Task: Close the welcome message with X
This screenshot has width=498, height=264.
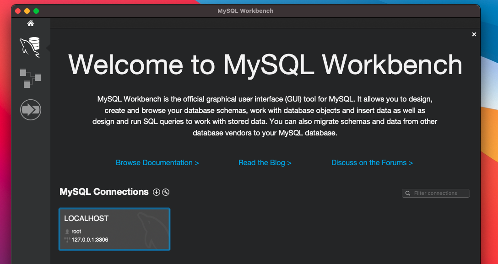Action: pos(474,34)
